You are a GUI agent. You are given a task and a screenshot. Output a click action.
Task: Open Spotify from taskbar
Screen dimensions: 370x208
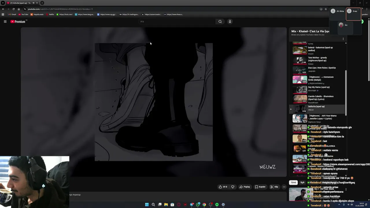pos(217,205)
